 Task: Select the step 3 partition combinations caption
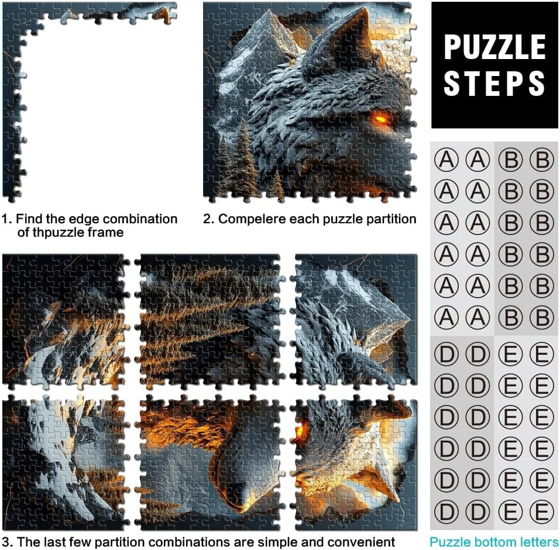tap(198, 542)
